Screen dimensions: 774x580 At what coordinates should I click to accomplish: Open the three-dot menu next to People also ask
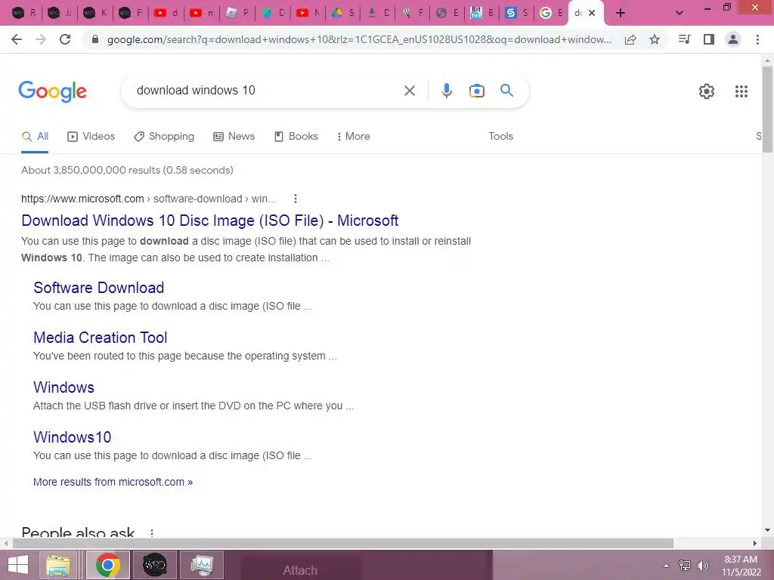(152, 533)
